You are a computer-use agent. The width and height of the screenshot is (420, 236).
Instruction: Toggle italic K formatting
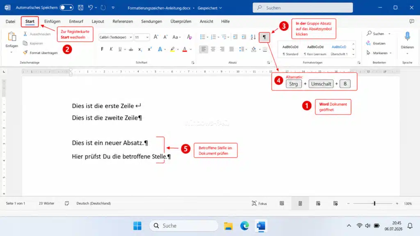tap(111, 49)
